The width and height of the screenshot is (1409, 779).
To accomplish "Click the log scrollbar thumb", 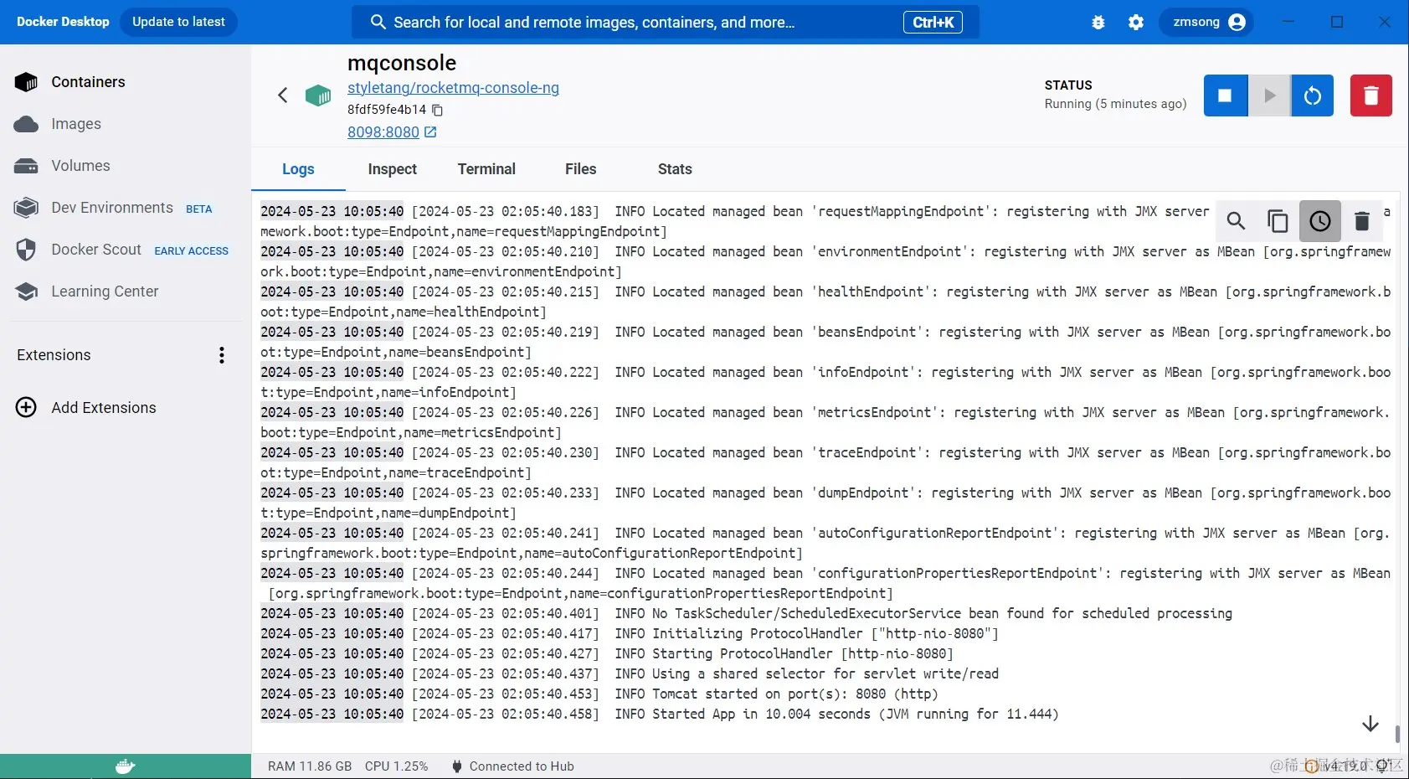I will tap(1397, 734).
